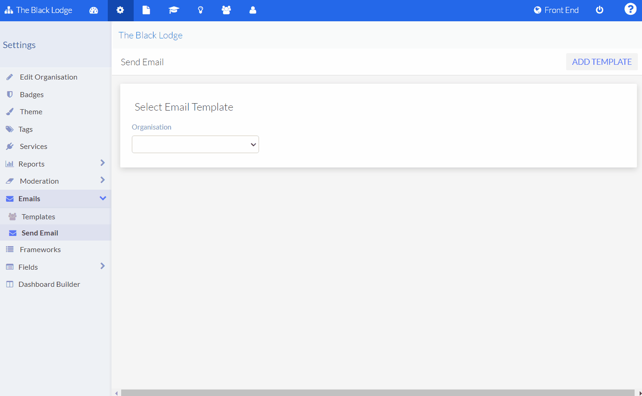Open the lightbulb ideas icon
642x396 pixels.
(200, 10)
